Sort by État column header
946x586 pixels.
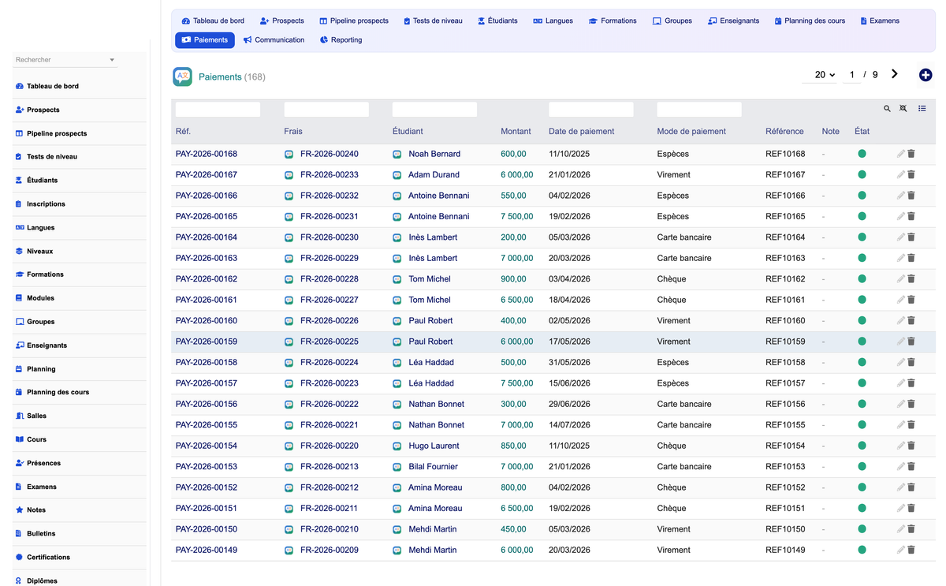pos(862,132)
